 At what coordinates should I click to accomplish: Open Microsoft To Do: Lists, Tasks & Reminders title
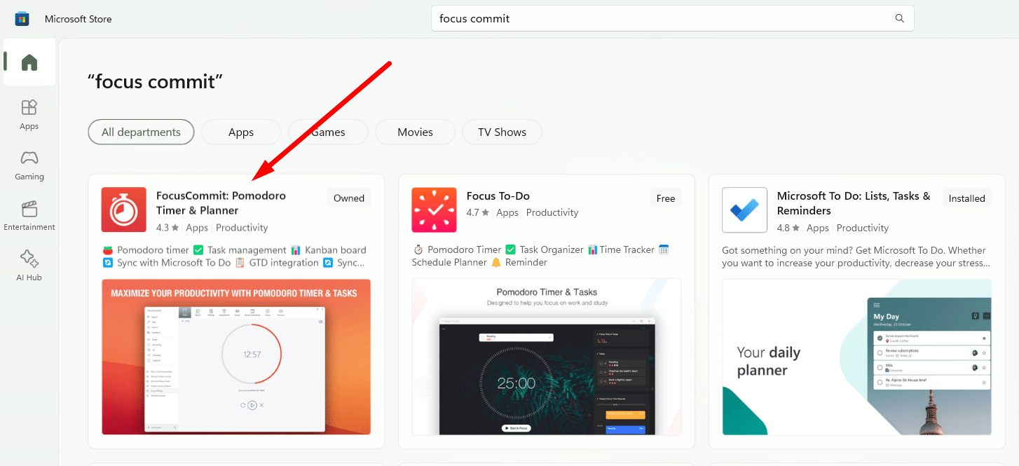click(x=854, y=203)
